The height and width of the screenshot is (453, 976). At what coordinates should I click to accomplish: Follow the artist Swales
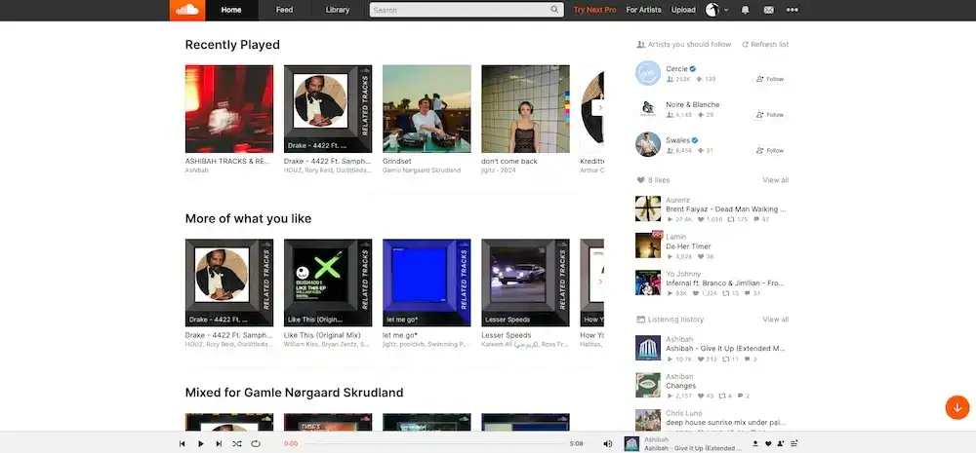coord(770,150)
